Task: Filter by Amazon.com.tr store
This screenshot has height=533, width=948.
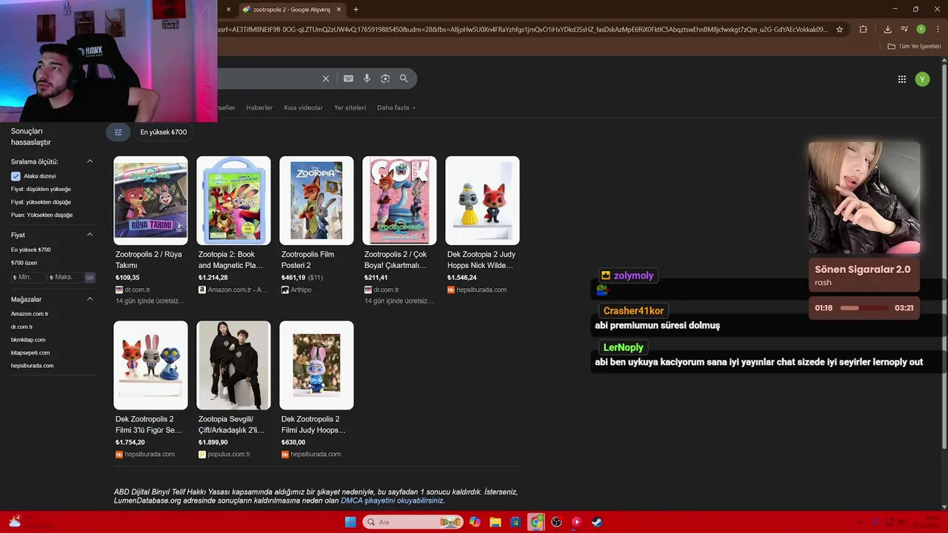Action: tap(30, 314)
